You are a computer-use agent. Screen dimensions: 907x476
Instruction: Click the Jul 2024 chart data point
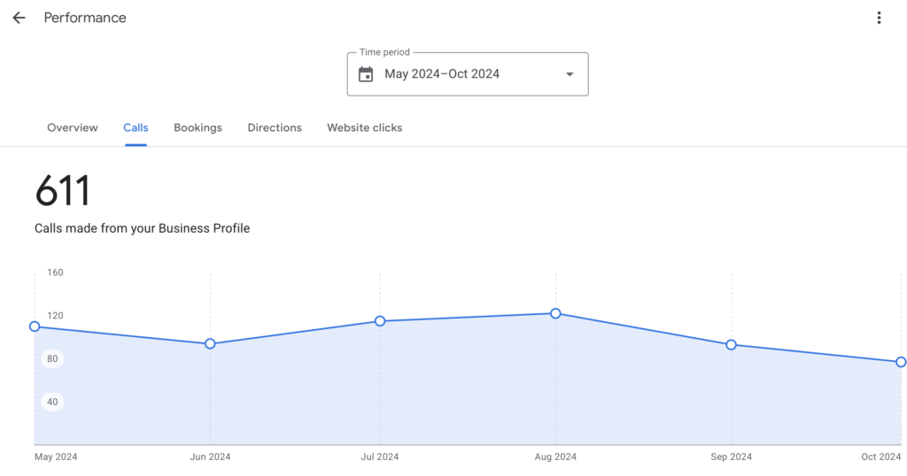pos(380,321)
